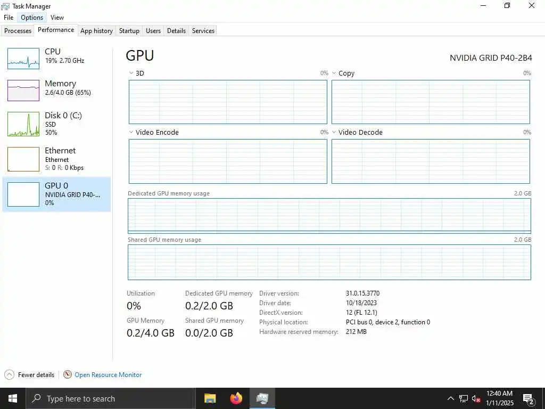The width and height of the screenshot is (545, 409).
Task: Click the driver date 10/18/2023 value
Action: [361, 303]
